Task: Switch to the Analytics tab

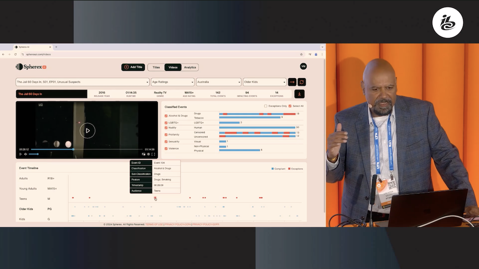Action: coord(190,67)
